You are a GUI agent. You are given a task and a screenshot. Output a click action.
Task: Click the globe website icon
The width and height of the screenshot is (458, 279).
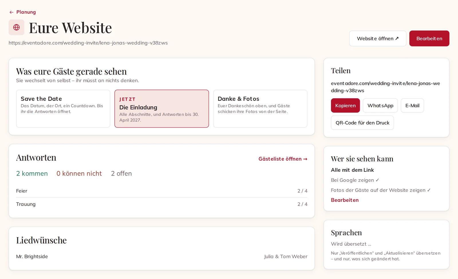(16, 27)
